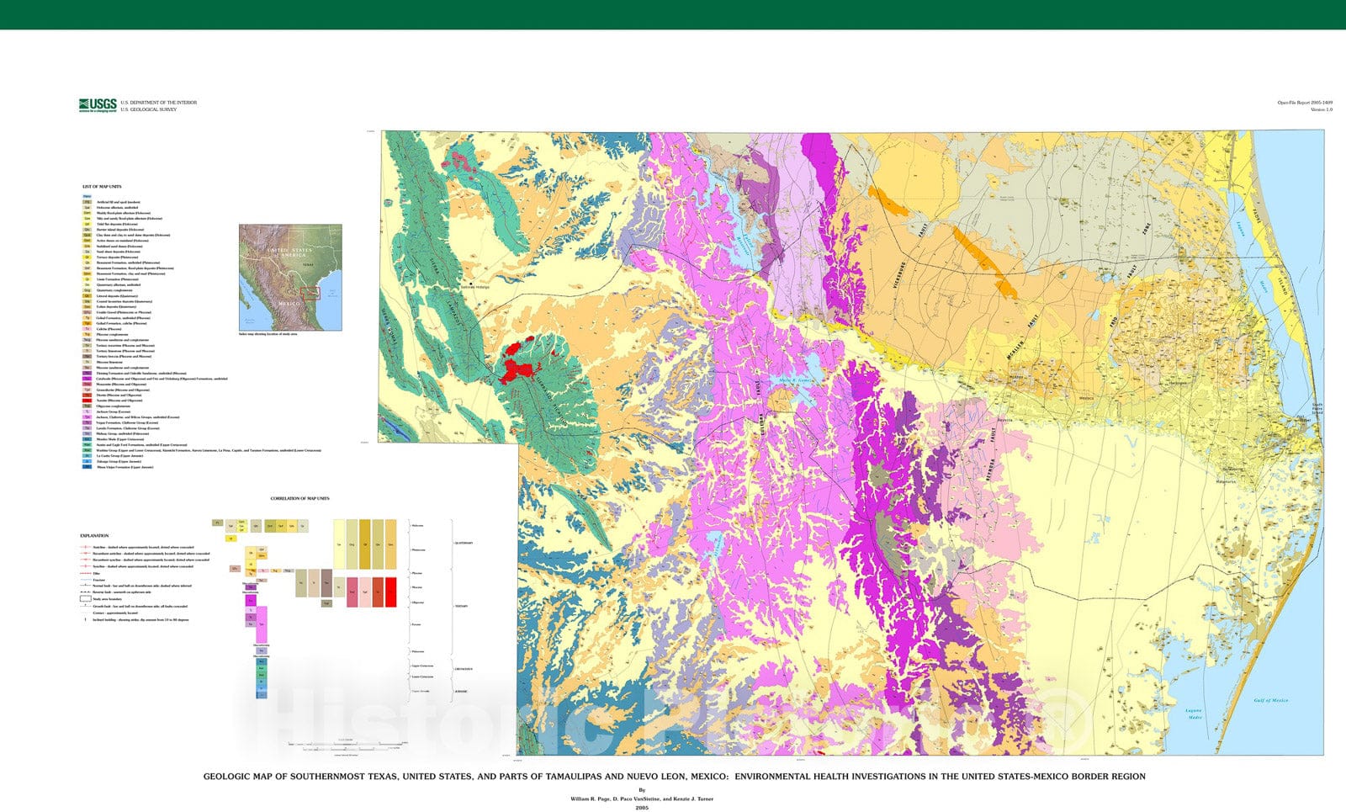
Task: Click the EXPLANATION heading
Action: pos(94,536)
